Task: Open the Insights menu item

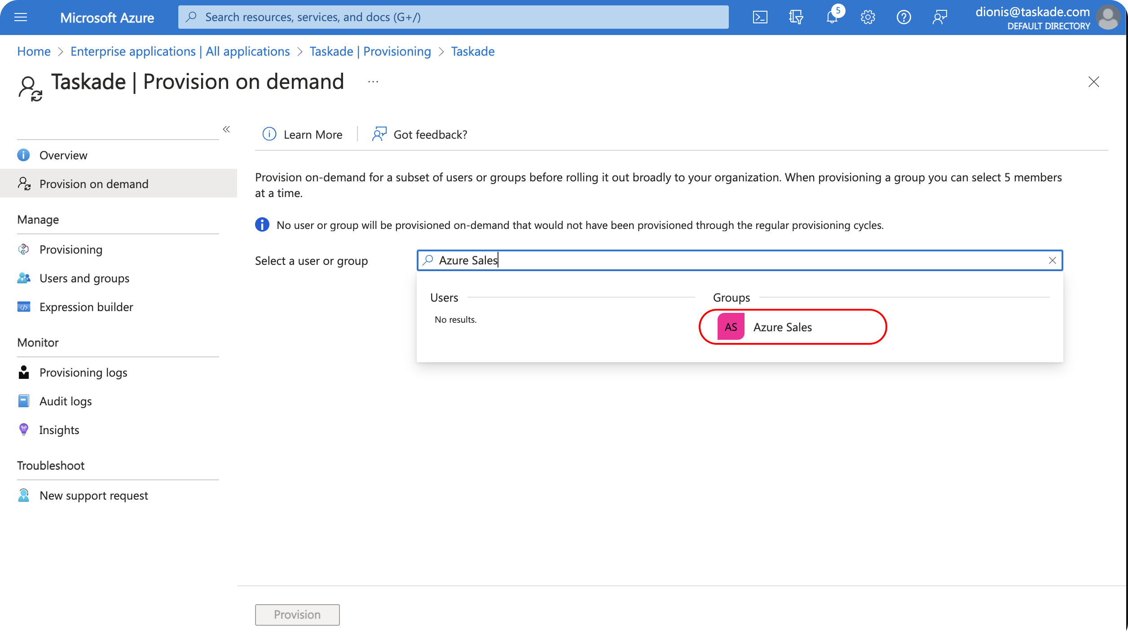Action: (x=59, y=430)
